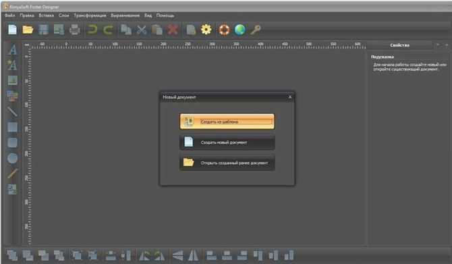Open the Вставка menu

coord(47,16)
